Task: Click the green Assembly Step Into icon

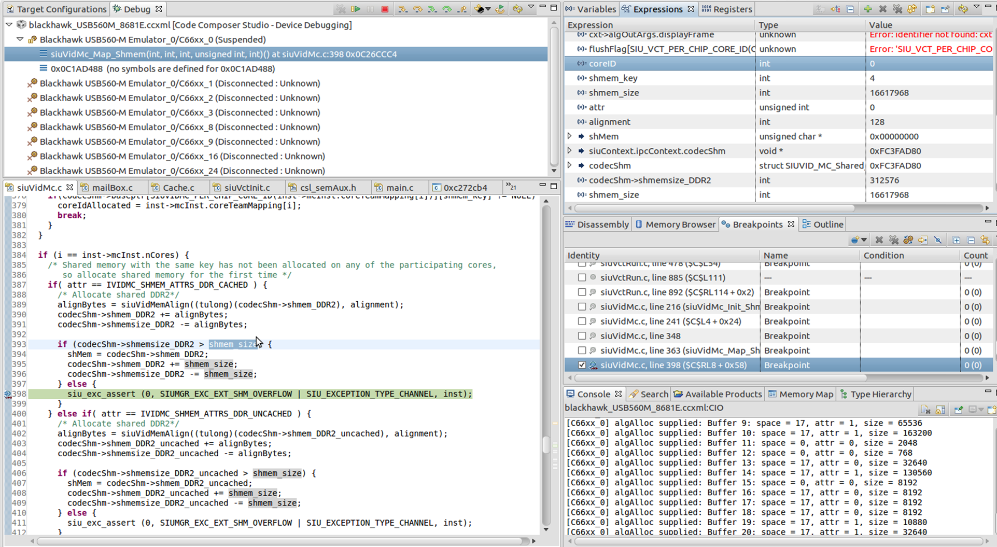Action: (432, 9)
